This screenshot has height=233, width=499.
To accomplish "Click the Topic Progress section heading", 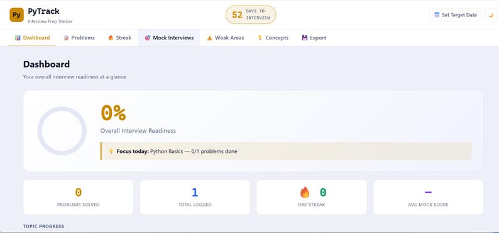I will pyautogui.click(x=43, y=226).
